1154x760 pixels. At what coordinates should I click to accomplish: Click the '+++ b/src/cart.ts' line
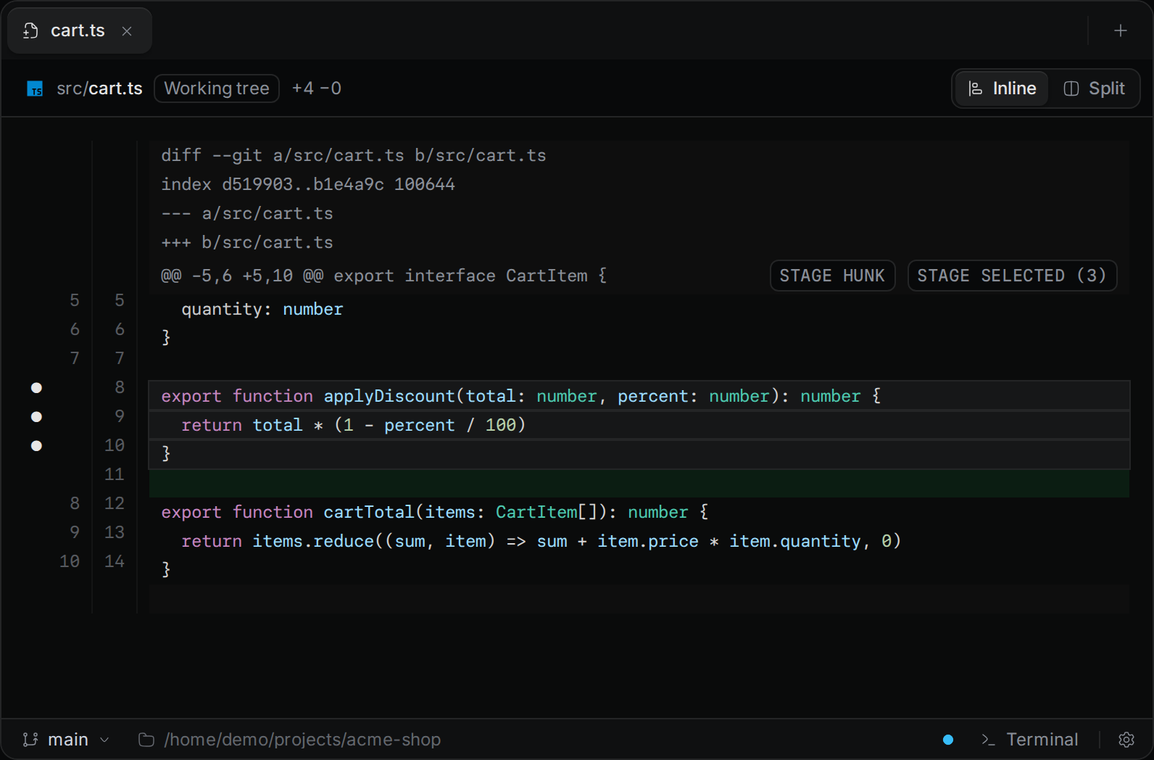639,242
